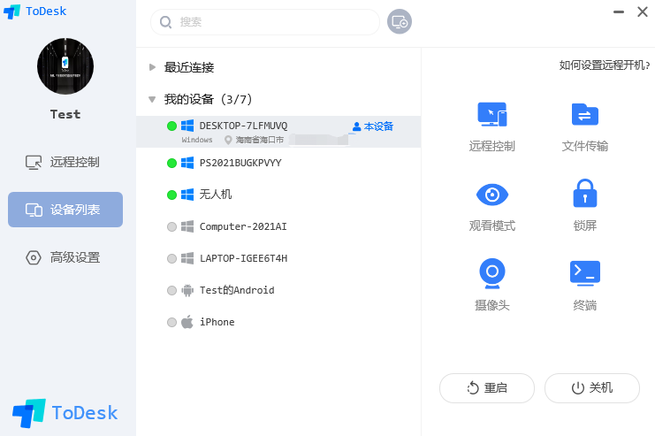This screenshot has width=655, height=436.
Task: Select device 无人机
Action: (278, 195)
